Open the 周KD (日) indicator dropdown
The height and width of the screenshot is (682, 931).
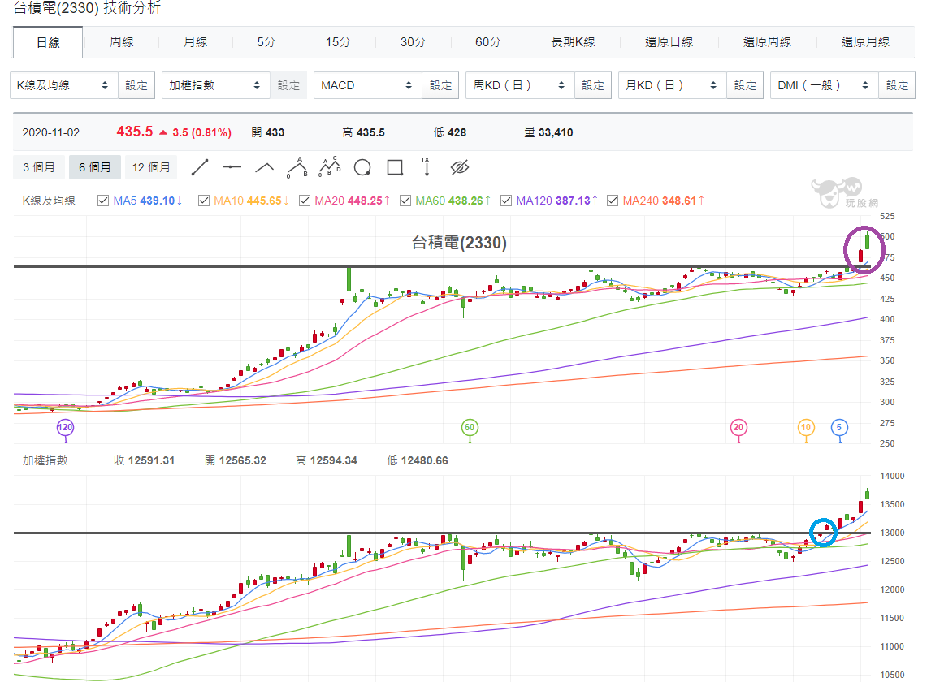(x=520, y=85)
